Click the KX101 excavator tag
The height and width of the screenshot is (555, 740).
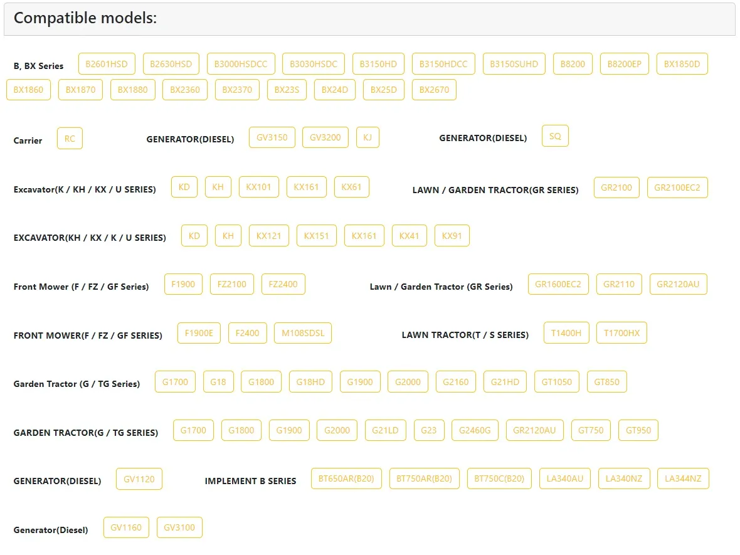[x=258, y=187]
